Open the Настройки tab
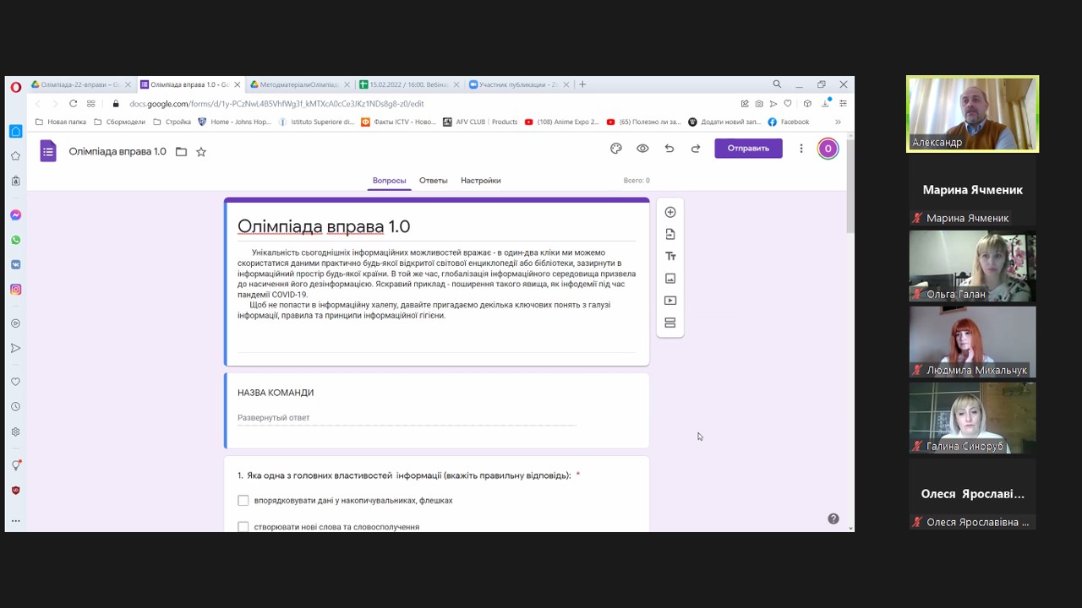This screenshot has width=1082, height=608. (480, 181)
